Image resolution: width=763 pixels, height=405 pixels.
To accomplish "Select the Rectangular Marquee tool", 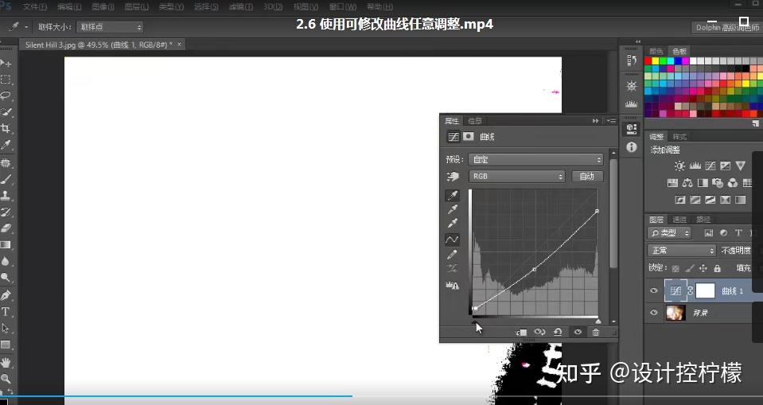I will pyautogui.click(x=6, y=80).
